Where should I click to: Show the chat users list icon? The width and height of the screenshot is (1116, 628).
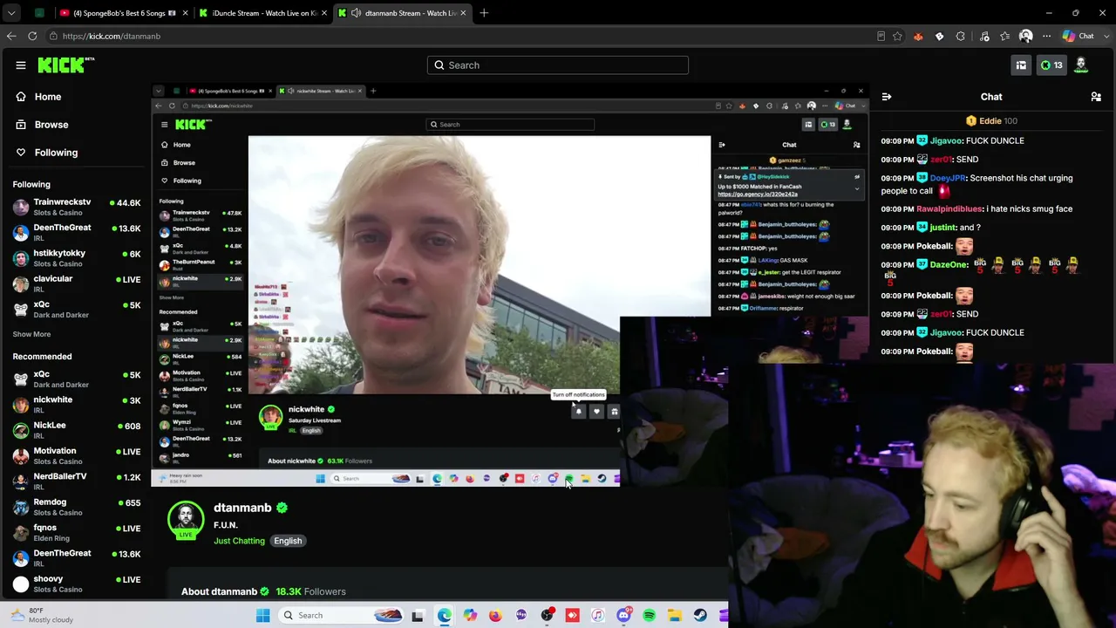tap(1096, 97)
